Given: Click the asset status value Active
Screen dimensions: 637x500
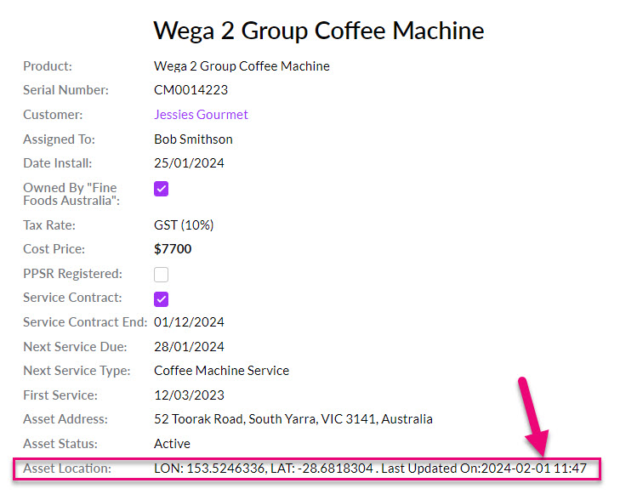Looking at the screenshot, I should 172,444.
